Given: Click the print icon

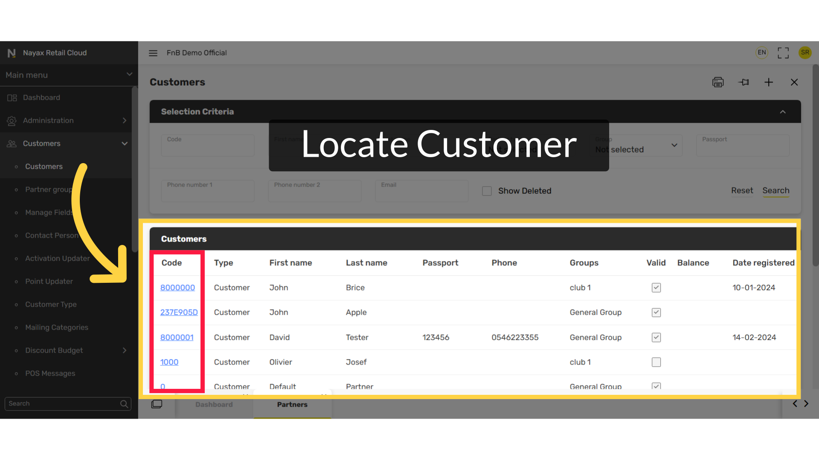Looking at the screenshot, I should pos(718,82).
